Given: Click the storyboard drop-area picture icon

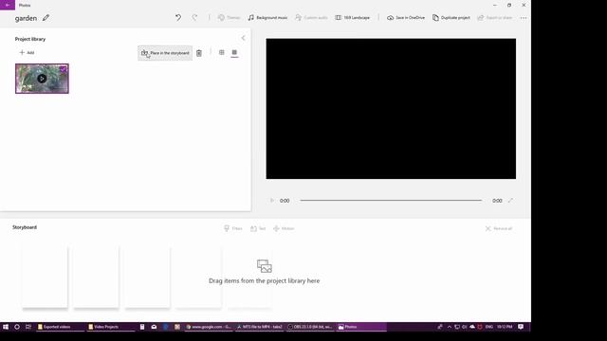Looking at the screenshot, I should (265, 266).
